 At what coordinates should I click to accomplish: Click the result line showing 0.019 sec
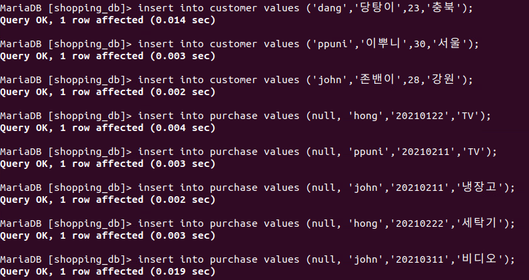[x=108, y=271]
